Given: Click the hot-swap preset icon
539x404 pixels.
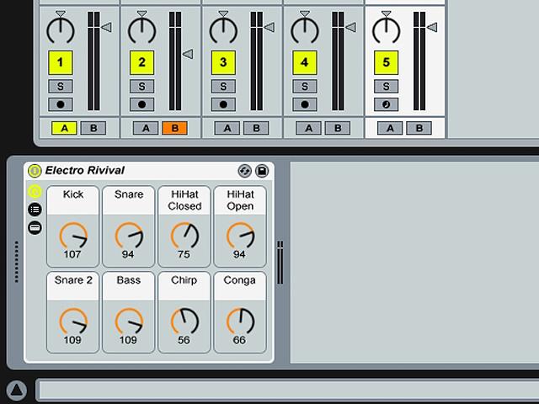Looking at the screenshot, I should [244, 171].
